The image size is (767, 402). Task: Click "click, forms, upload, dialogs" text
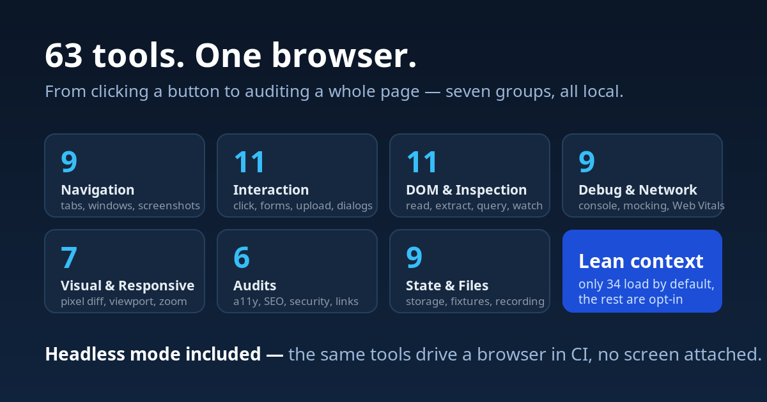point(303,206)
